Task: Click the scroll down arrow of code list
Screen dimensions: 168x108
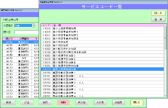Action: (x=165, y=96)
